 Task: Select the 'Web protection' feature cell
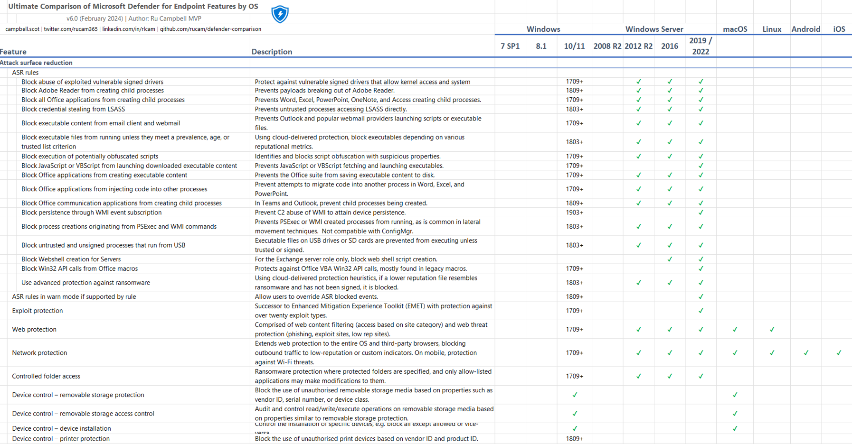click(x=34, y=330)
